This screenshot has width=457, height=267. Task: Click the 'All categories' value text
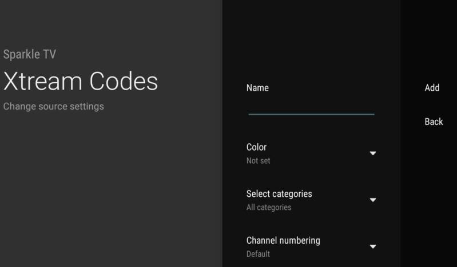tap(269, 207)
